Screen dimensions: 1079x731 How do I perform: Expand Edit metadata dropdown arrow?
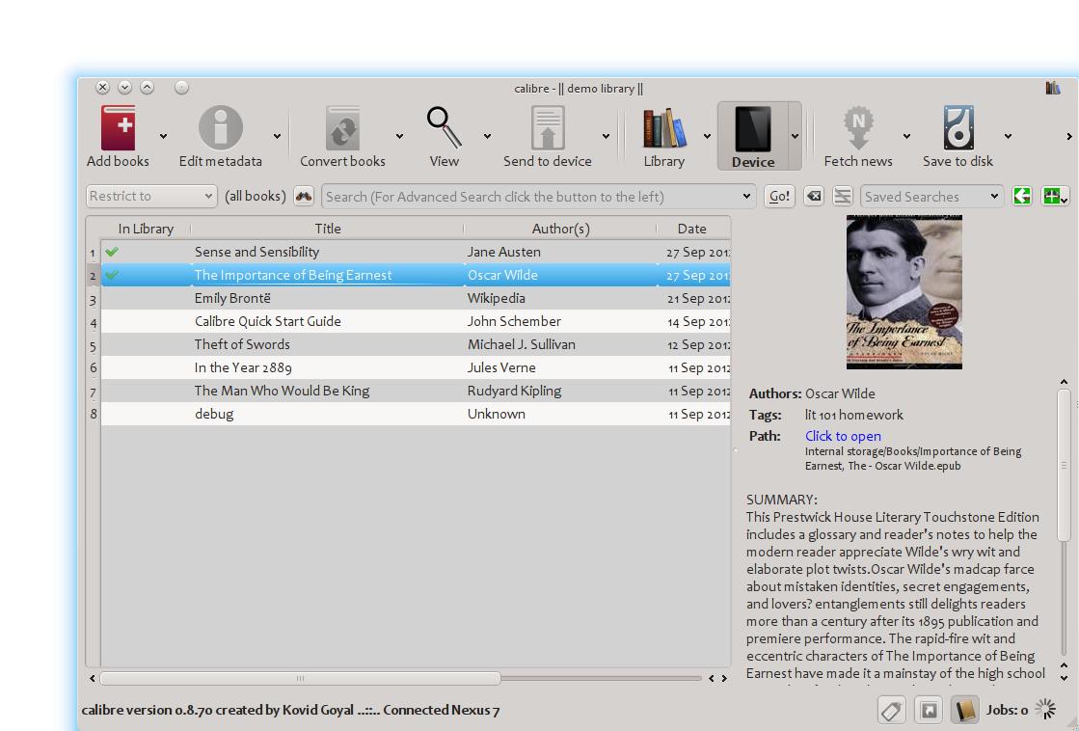tap(277, 136)
